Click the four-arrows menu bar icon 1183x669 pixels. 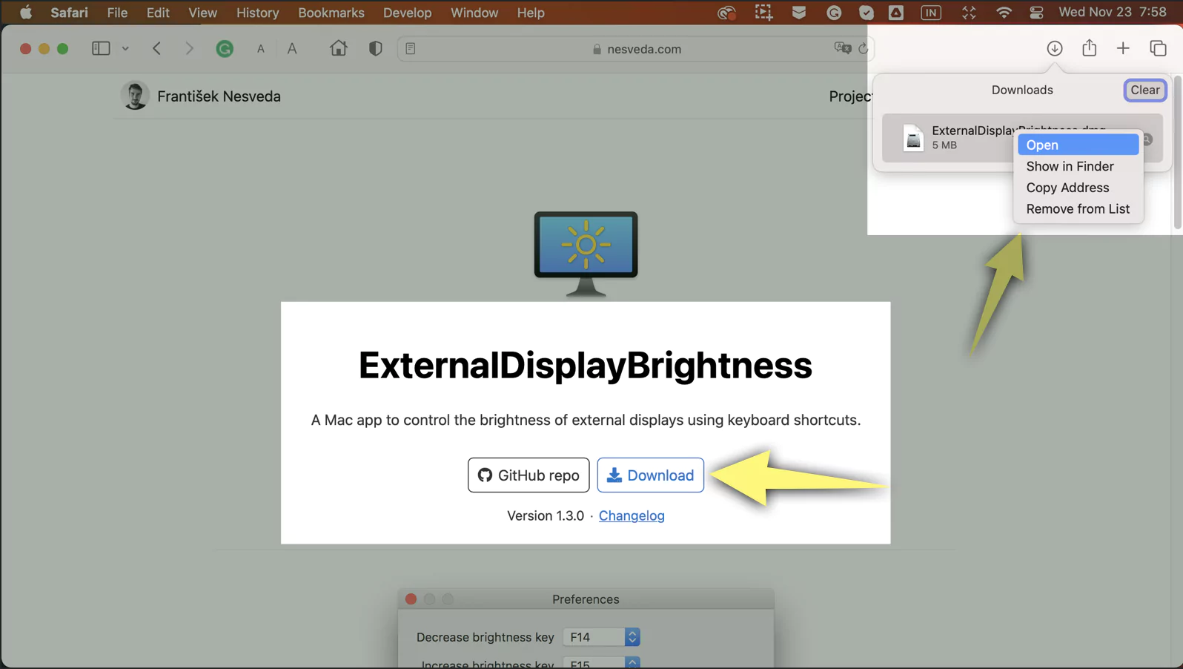point(968,13)
